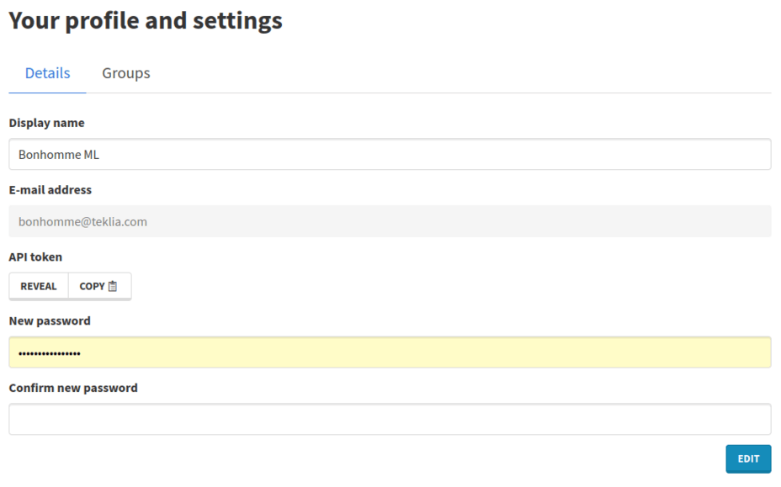Click the "E-mail address" label
Viewport: 781px width, 487px height.
[x=50, y=190]
